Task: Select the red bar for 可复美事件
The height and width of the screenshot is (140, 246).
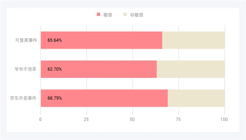Action: [x=101, y=40]
